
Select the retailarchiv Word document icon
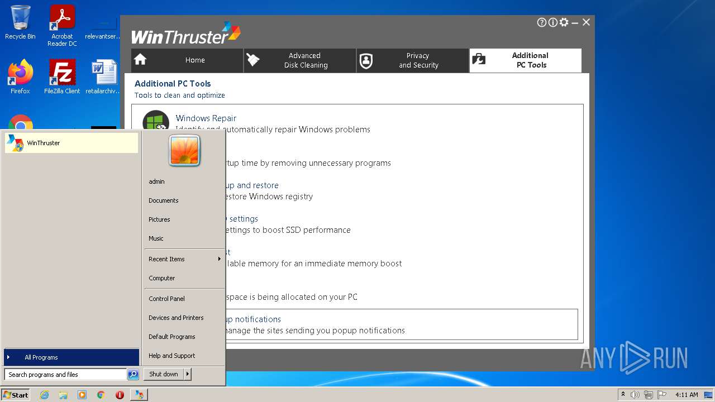click(x=103, y=77)
